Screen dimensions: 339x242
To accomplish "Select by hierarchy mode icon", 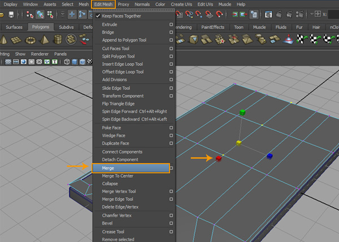I will point(29,15).
